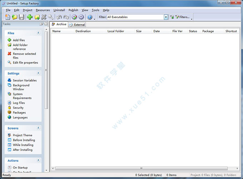Click the file list scroll right arrow
243x179 pixels.
237,168
